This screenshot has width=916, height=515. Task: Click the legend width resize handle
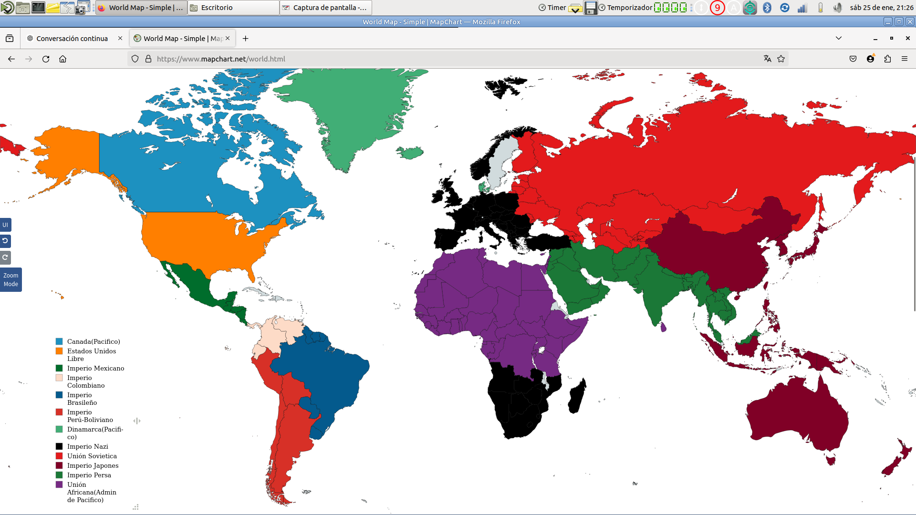pos(137,421)
